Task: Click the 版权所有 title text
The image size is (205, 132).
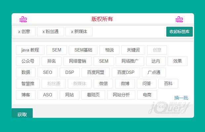Action: pyautogui.click(x=102, y=19)
